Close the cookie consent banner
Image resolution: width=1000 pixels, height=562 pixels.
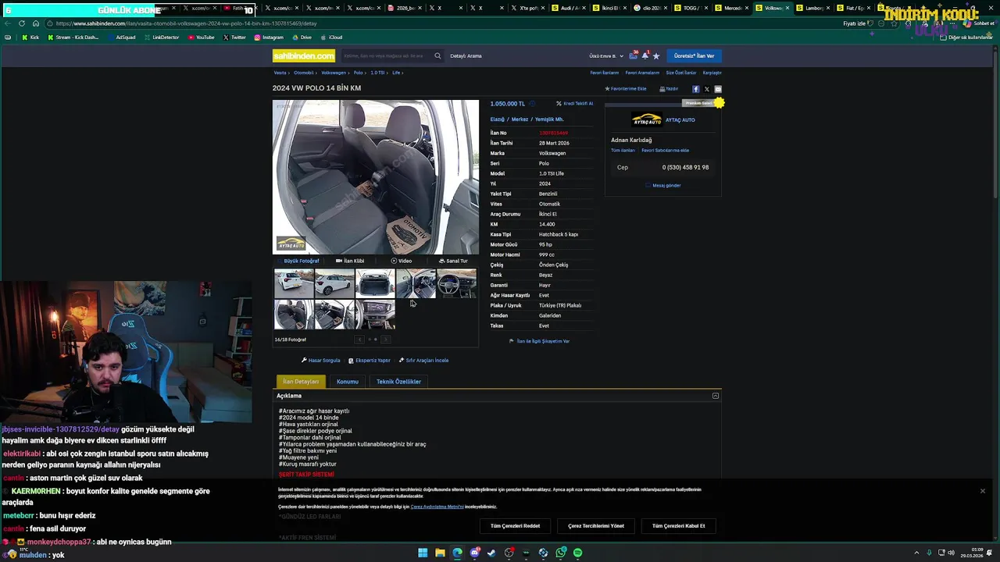[982, 491]
